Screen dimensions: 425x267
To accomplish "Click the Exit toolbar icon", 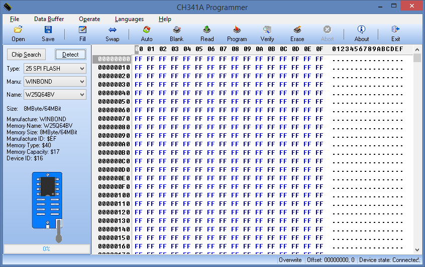I will click(x=396, y=30).
